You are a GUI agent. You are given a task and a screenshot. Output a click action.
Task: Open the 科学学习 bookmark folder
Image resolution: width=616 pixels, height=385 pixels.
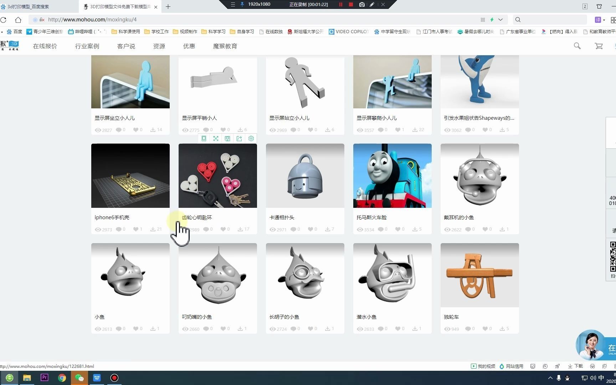214,31
